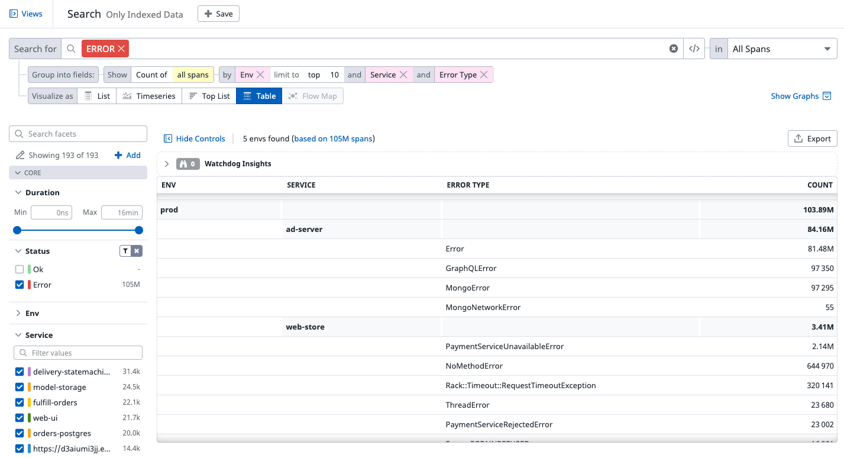Clear the search query with the circled X
The width and height of the screenshot is (844, 458).
click(x=673, y=49)
